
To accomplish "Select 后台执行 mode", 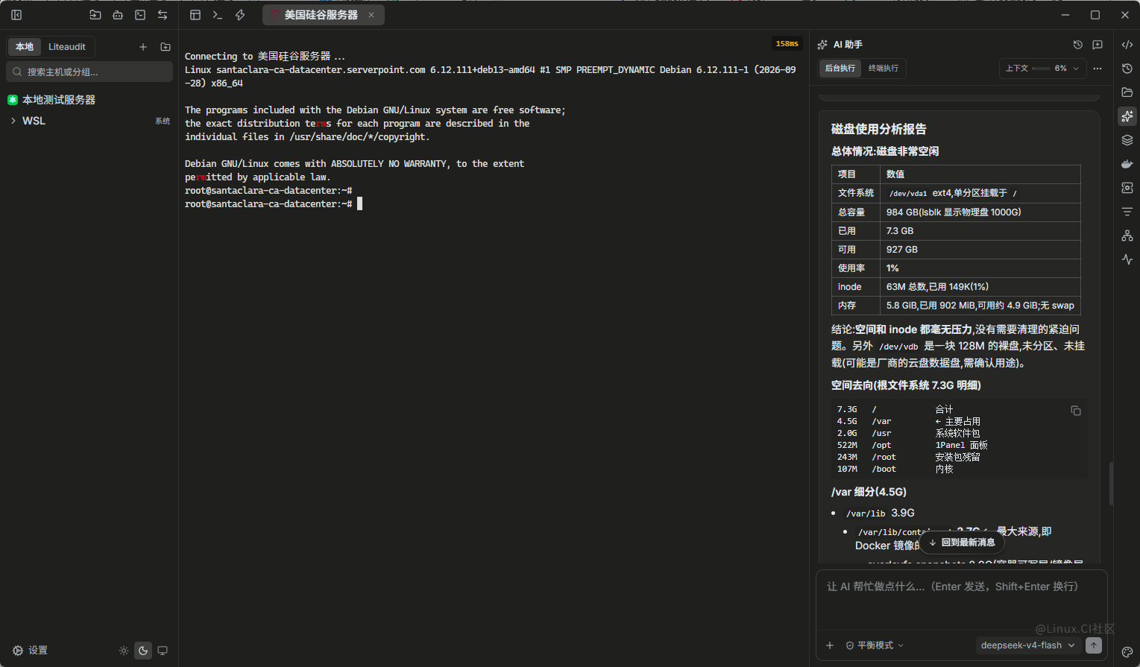I will click(x=840, y=69).
